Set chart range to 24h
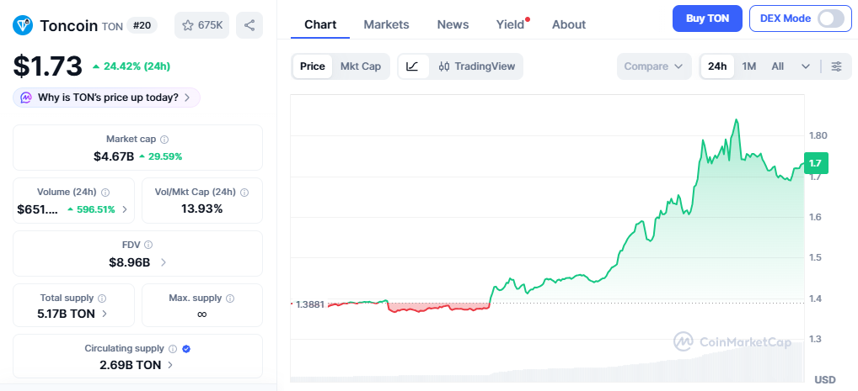Image resolution: width=858 pixels, height=391 pixels. [x=717, y=66]
